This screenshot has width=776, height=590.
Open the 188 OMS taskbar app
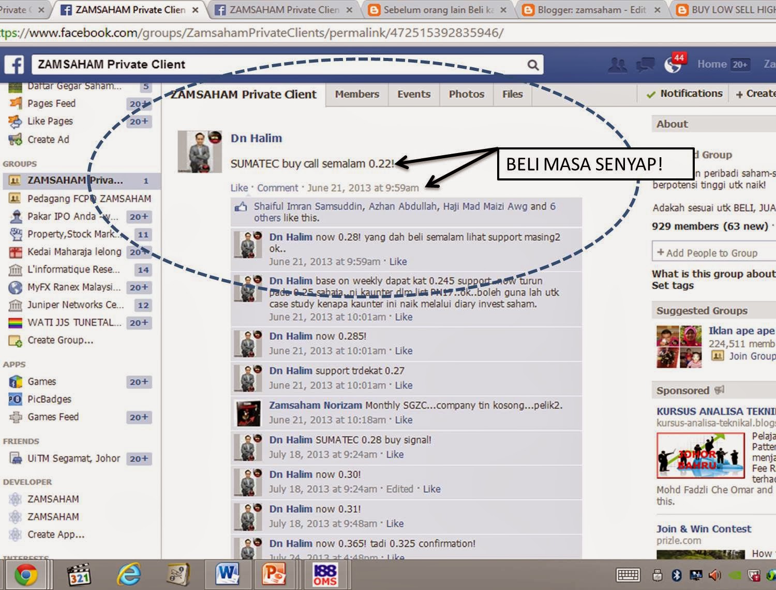click(325, 574)
